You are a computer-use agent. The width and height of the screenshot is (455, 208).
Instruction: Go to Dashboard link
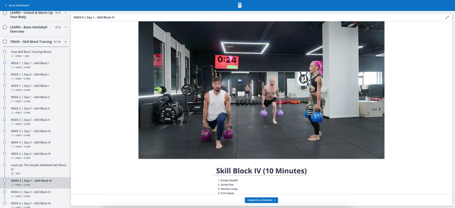click(19, 5)
